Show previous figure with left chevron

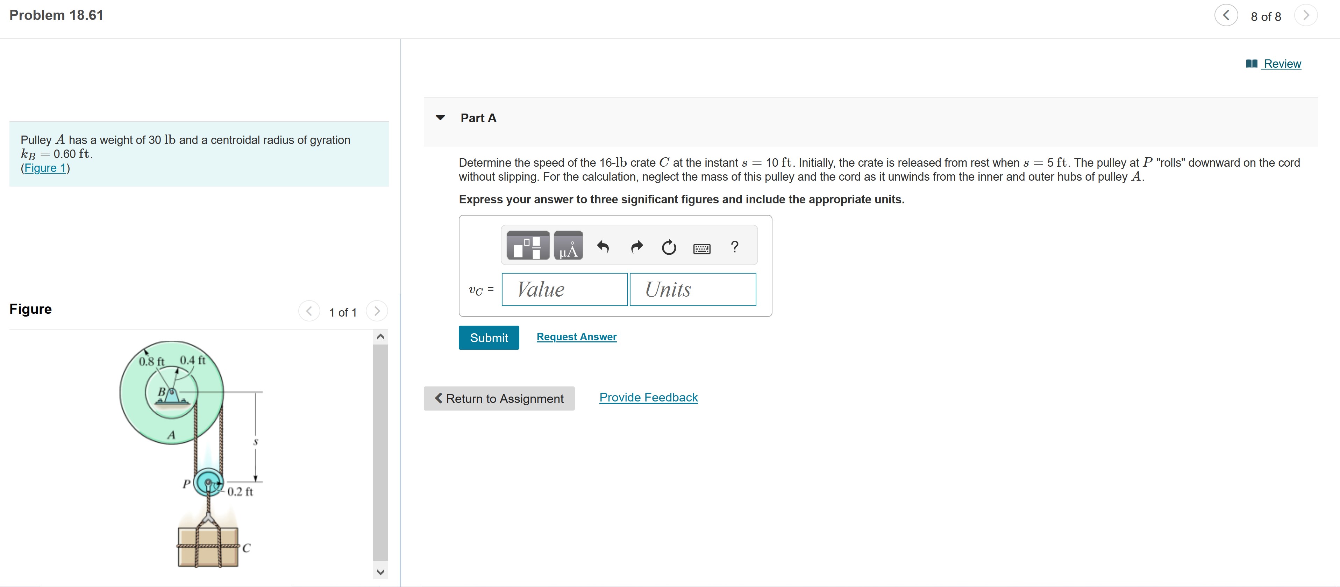[309, 311]
